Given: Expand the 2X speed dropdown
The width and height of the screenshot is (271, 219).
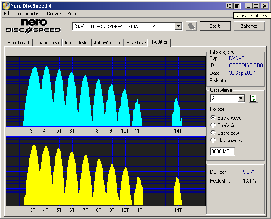Looking at the screenshot, I should point(241,98).
